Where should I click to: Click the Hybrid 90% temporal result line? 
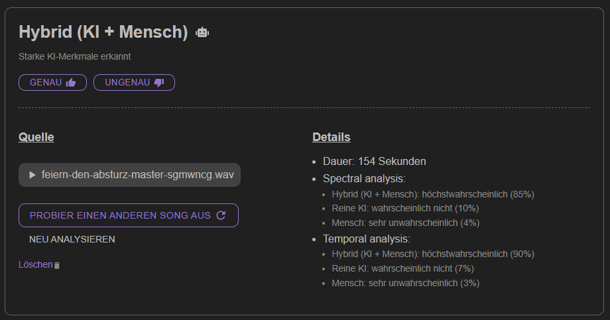433,254
